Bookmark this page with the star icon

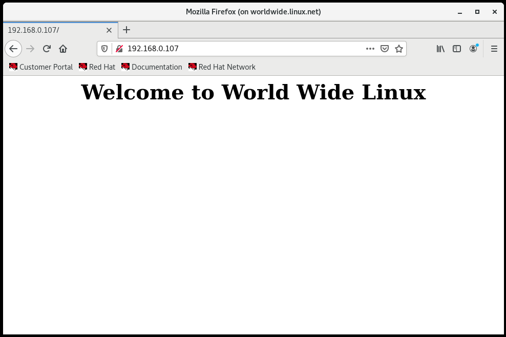[399, 49]
